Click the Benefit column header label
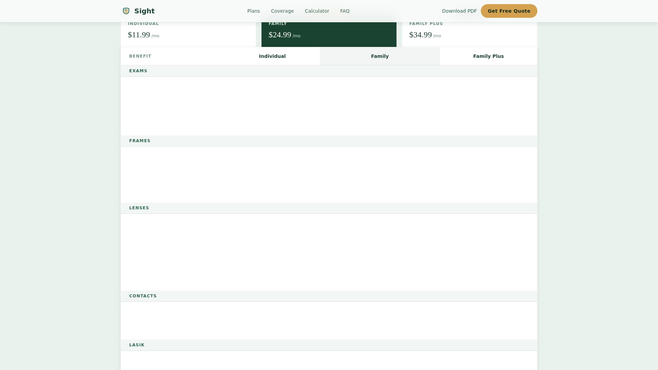 point(140,56)
